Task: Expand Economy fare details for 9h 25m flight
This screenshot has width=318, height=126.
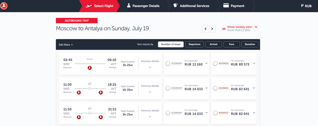Action: [x=207, y=112]
